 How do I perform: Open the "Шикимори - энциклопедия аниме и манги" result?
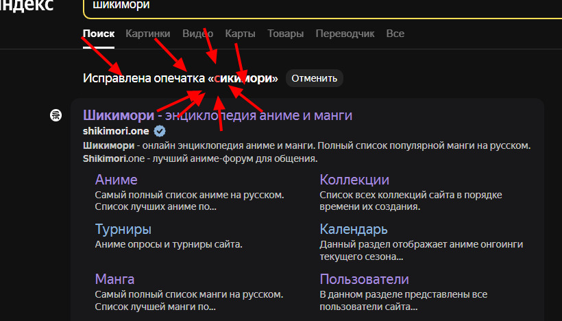[217, 115]
